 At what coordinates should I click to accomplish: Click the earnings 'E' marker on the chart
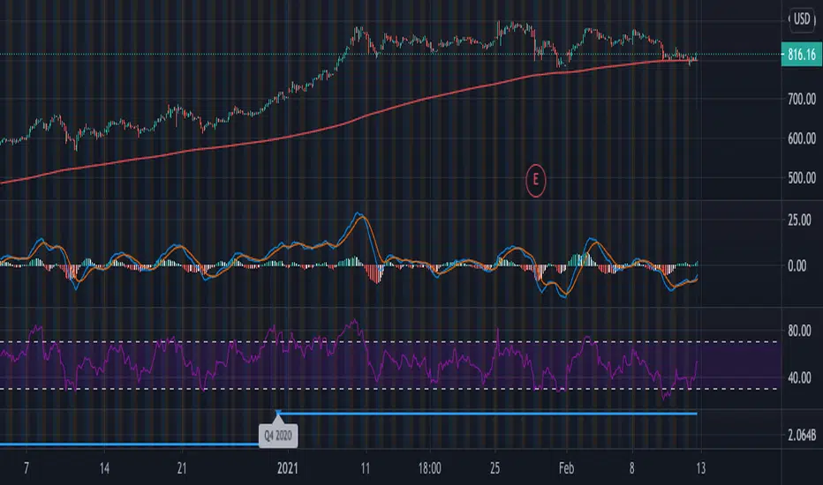[535, 181]
